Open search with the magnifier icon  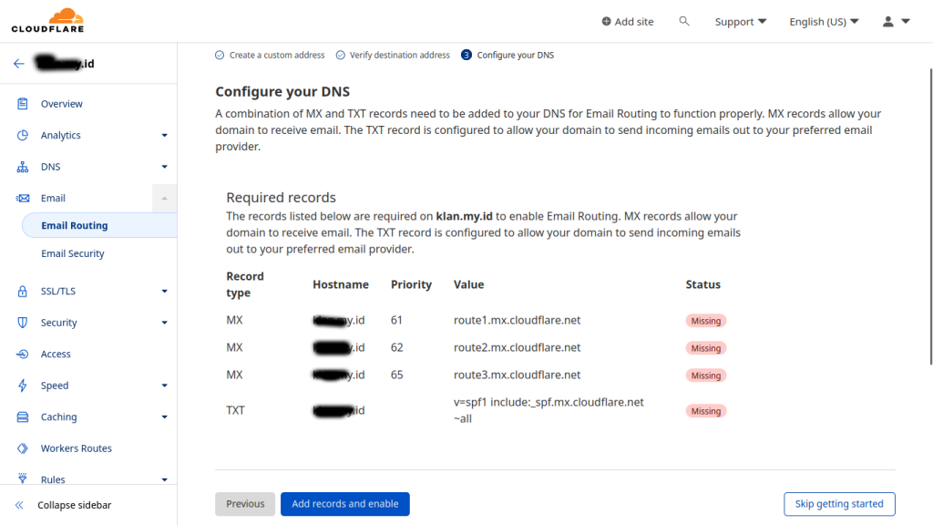click(684, 22)
